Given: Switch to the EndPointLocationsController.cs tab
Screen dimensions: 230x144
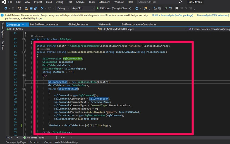Looking at the screenshot, I should point(139,25).
